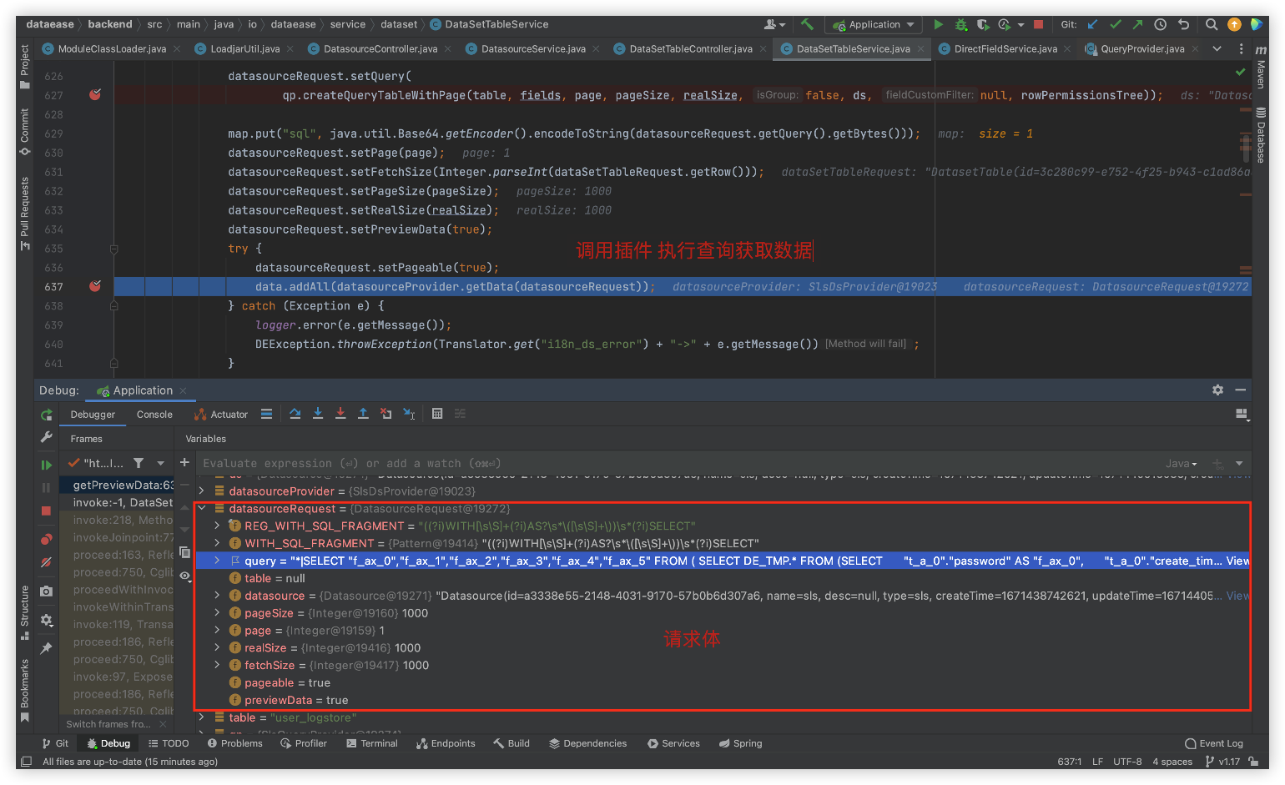
Task: Expand the datasource field node
Action: (217, 596)
